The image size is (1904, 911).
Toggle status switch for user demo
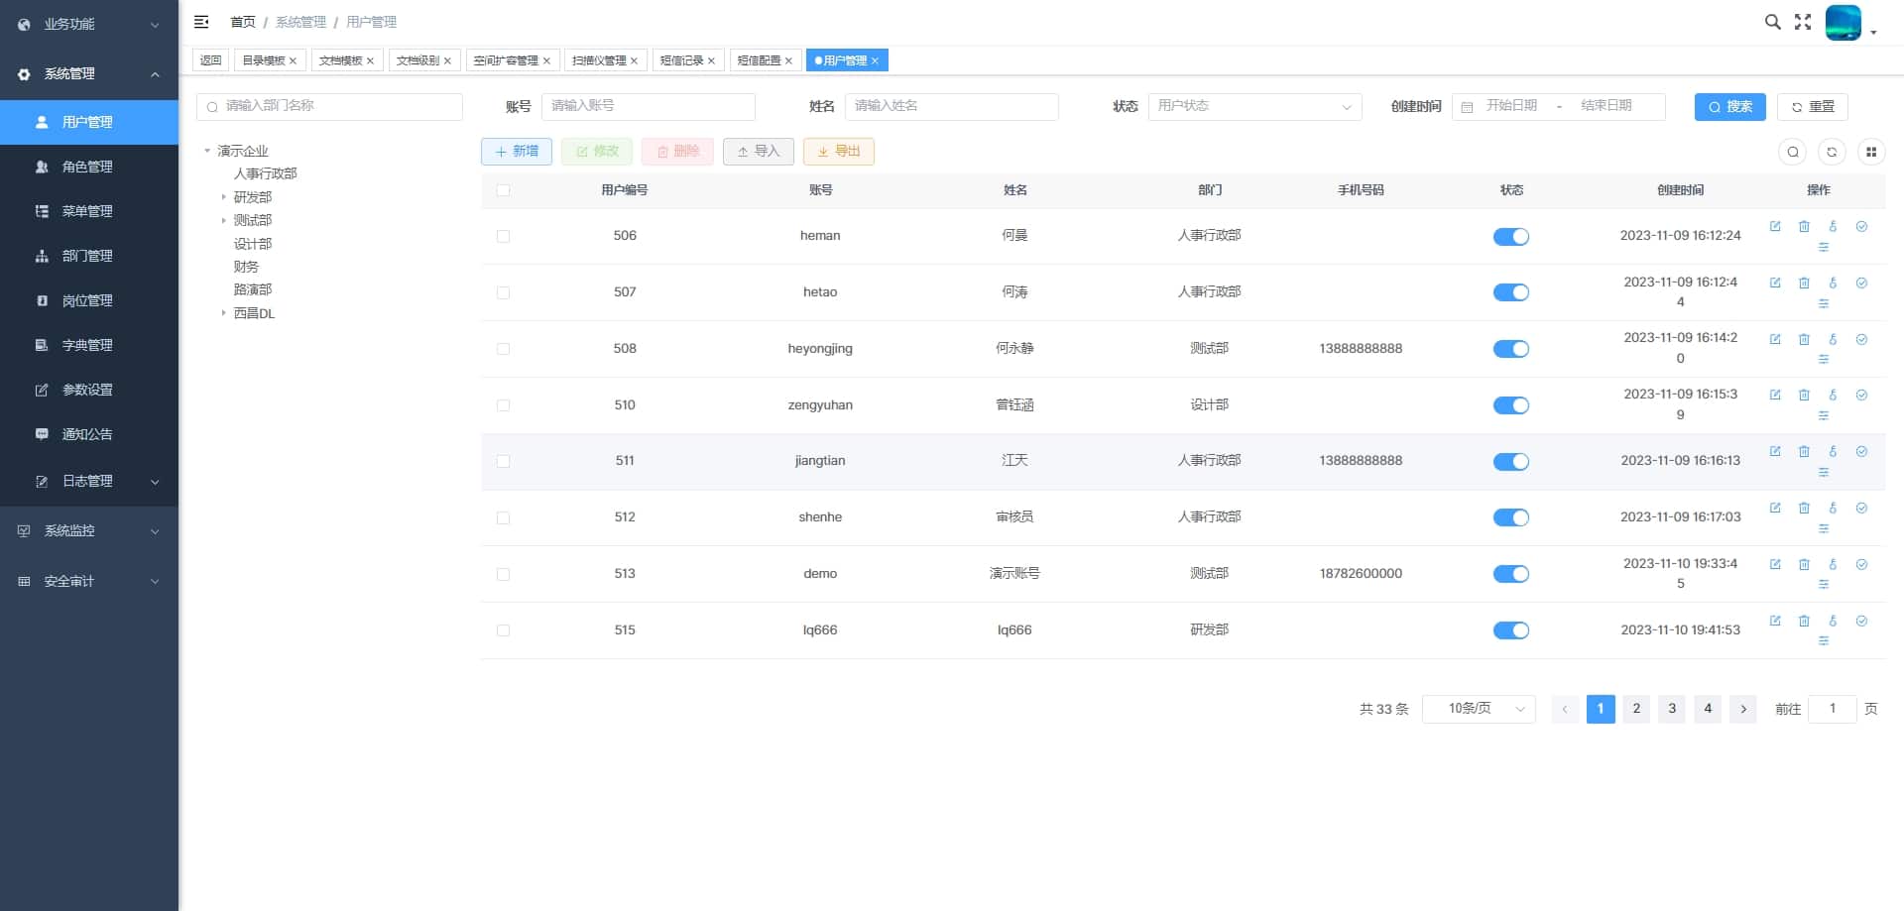coord(1510,574)
